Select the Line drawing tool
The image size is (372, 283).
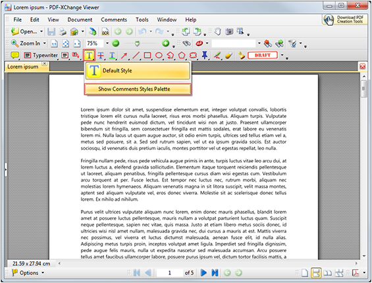[x=136, y=55]
